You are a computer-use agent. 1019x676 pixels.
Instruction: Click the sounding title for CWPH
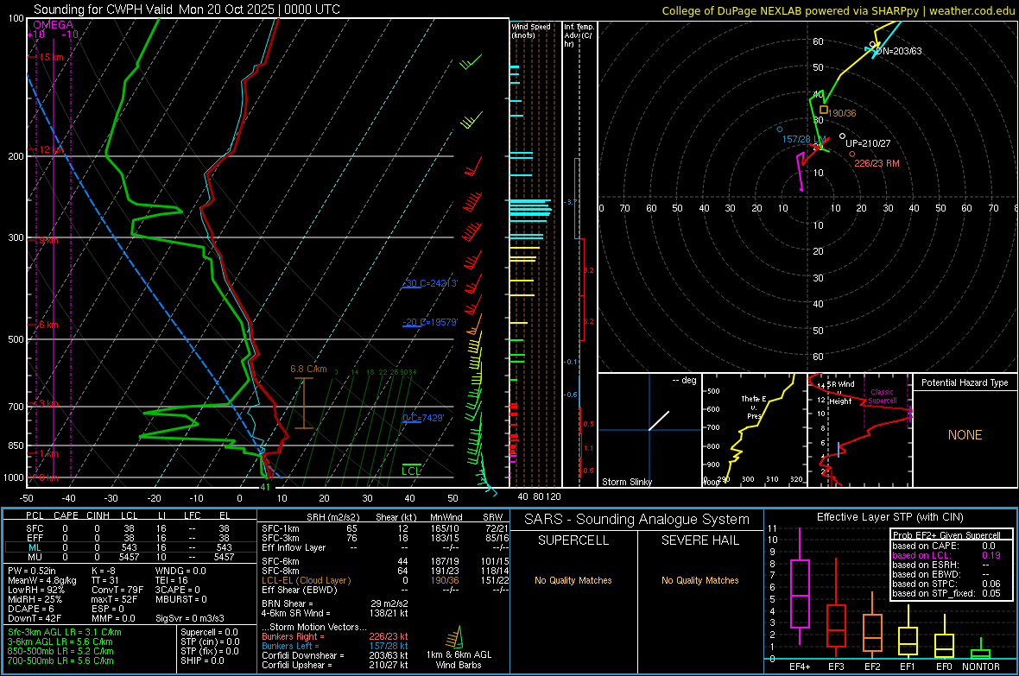point(187,9)
